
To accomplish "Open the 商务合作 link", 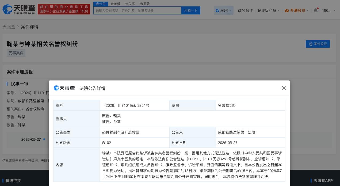I will coord(245,10).
